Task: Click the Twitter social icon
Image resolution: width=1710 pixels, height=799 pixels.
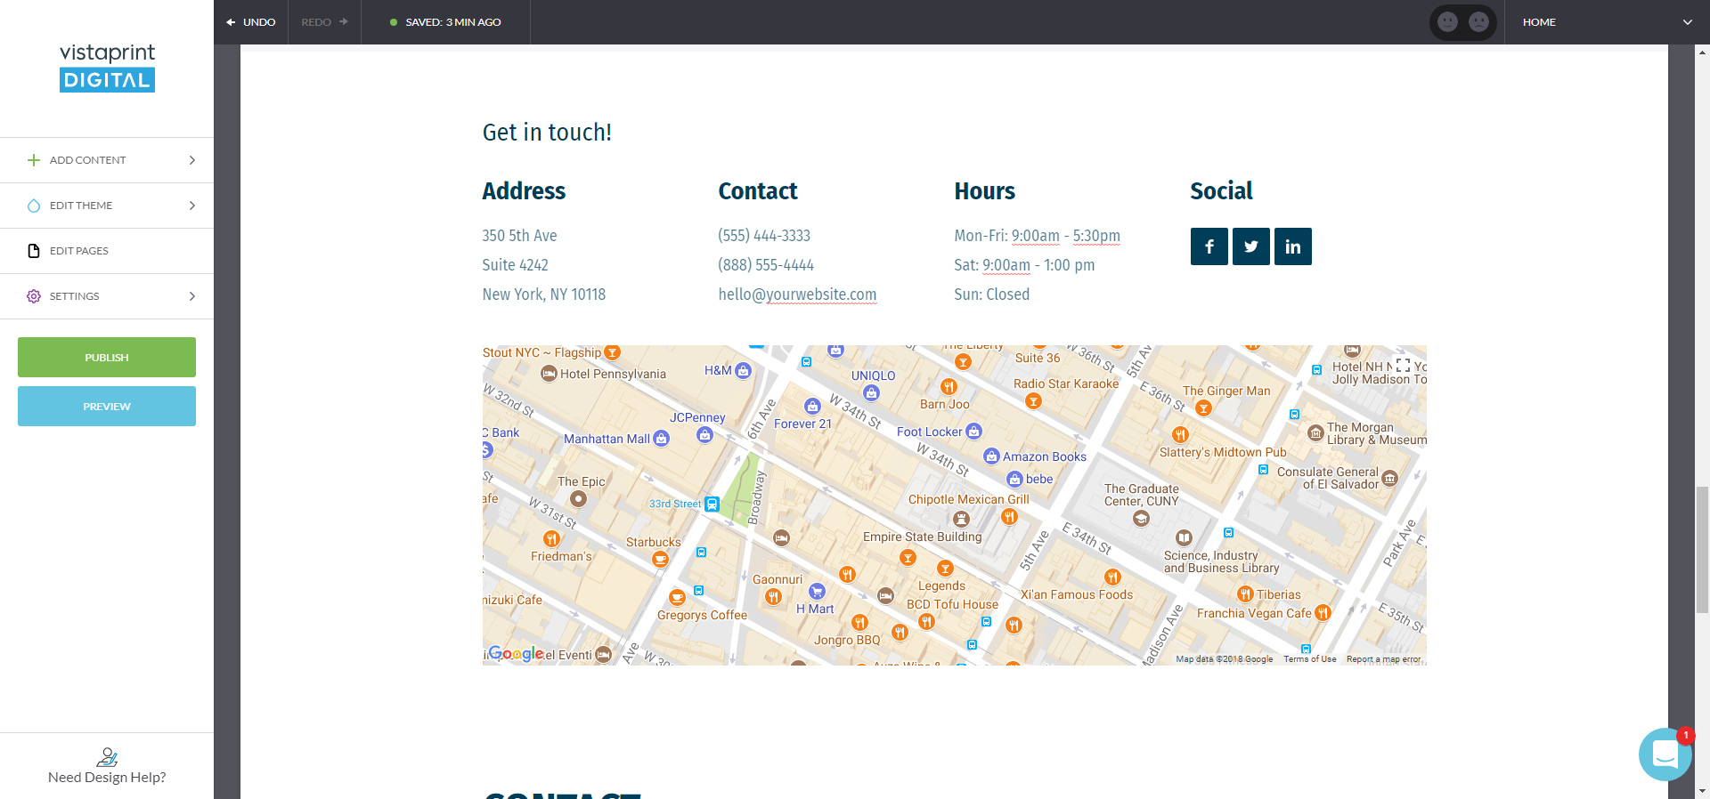Action: point(1251,246)
